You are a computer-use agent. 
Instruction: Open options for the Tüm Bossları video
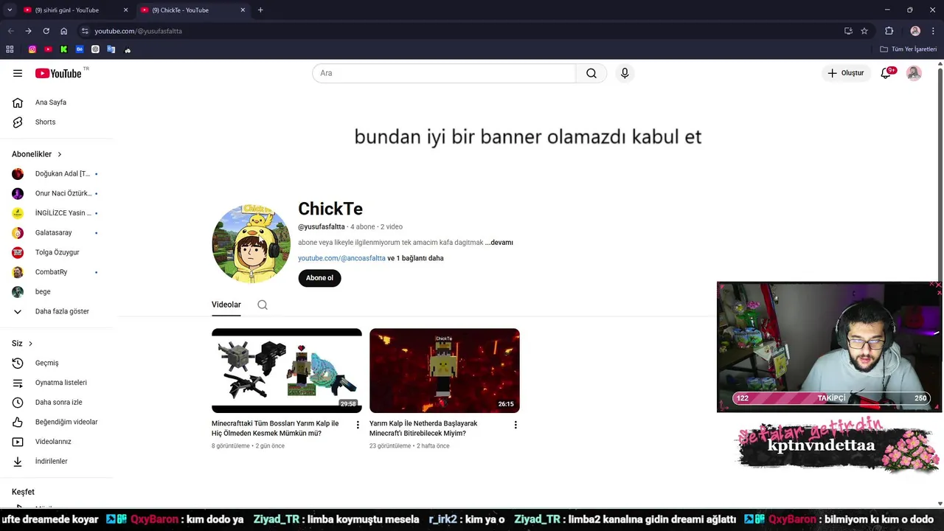click(x=358, y=425)
